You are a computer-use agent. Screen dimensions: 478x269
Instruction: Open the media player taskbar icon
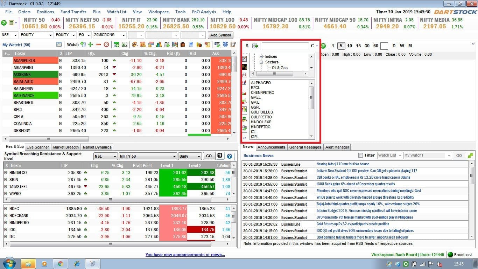(45, 264)
